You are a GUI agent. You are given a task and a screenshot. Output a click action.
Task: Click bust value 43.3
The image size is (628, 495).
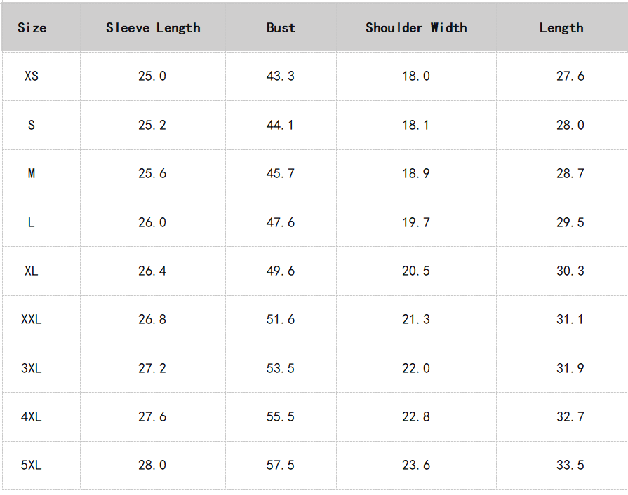pyautogui.click(x=281, y=76)
